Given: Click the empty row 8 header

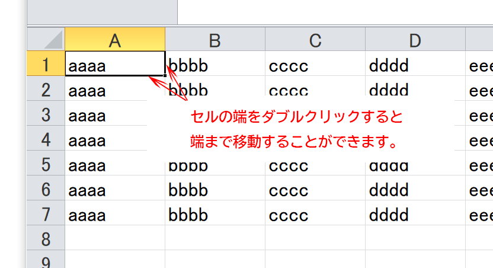Looking at the screenshot, I should click(x=46, y=239).
